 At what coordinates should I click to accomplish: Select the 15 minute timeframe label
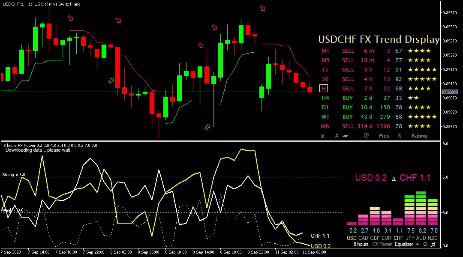[325, 70]
